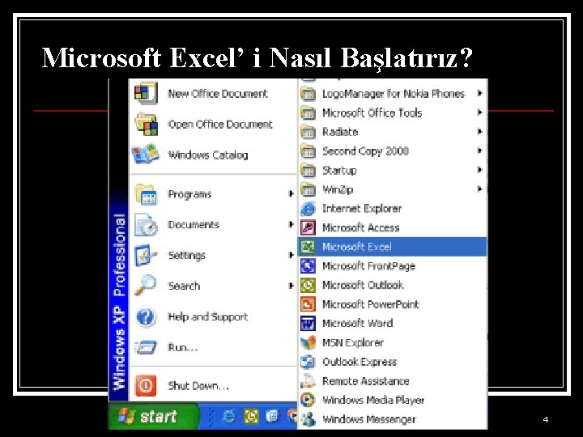Image resolution: width=583 pixels, height=437 pixels.
Task: Click the "Remote Assistance" label
Action: (x=366, y=381)
